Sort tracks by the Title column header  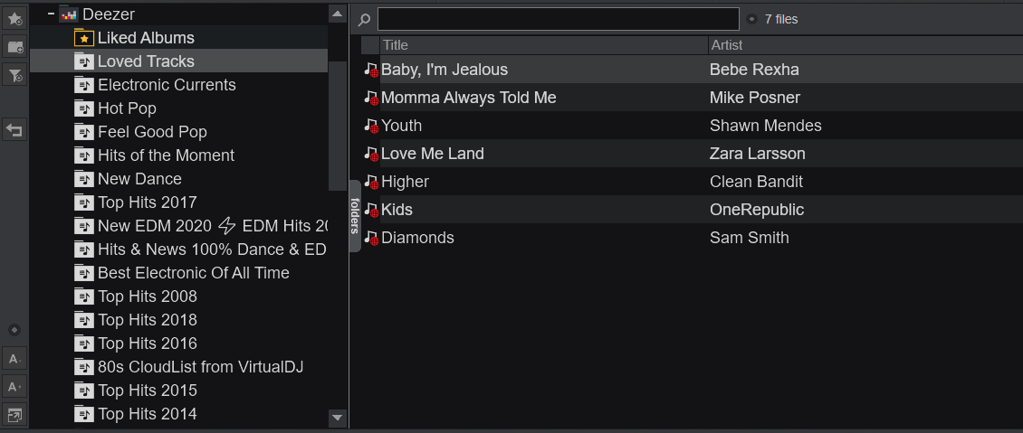click(543, 45)
